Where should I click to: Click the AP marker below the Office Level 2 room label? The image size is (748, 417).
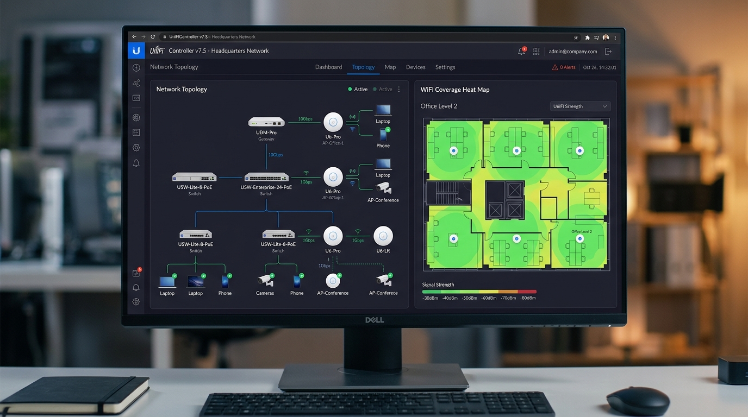[580, 239]
